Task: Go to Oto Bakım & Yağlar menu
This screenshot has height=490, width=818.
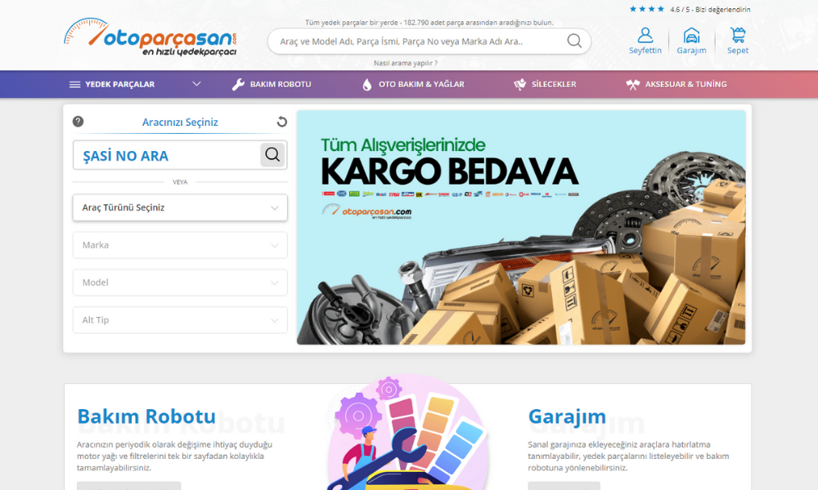Action: click(x=413, y=84)
